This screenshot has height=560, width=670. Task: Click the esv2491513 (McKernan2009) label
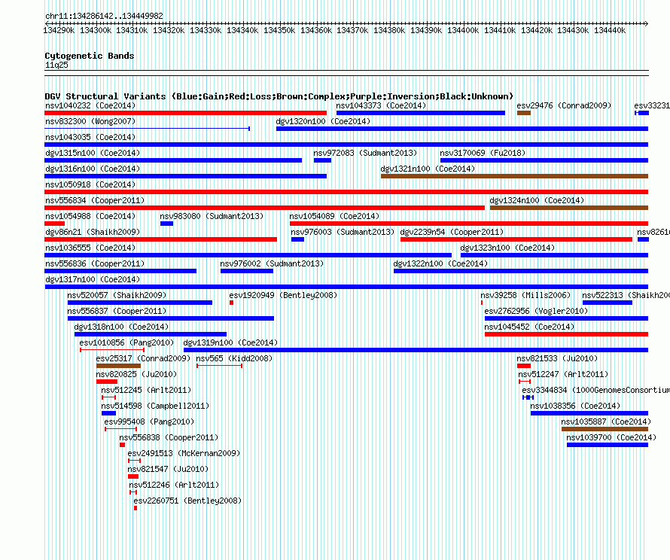[x=184, y=453]
